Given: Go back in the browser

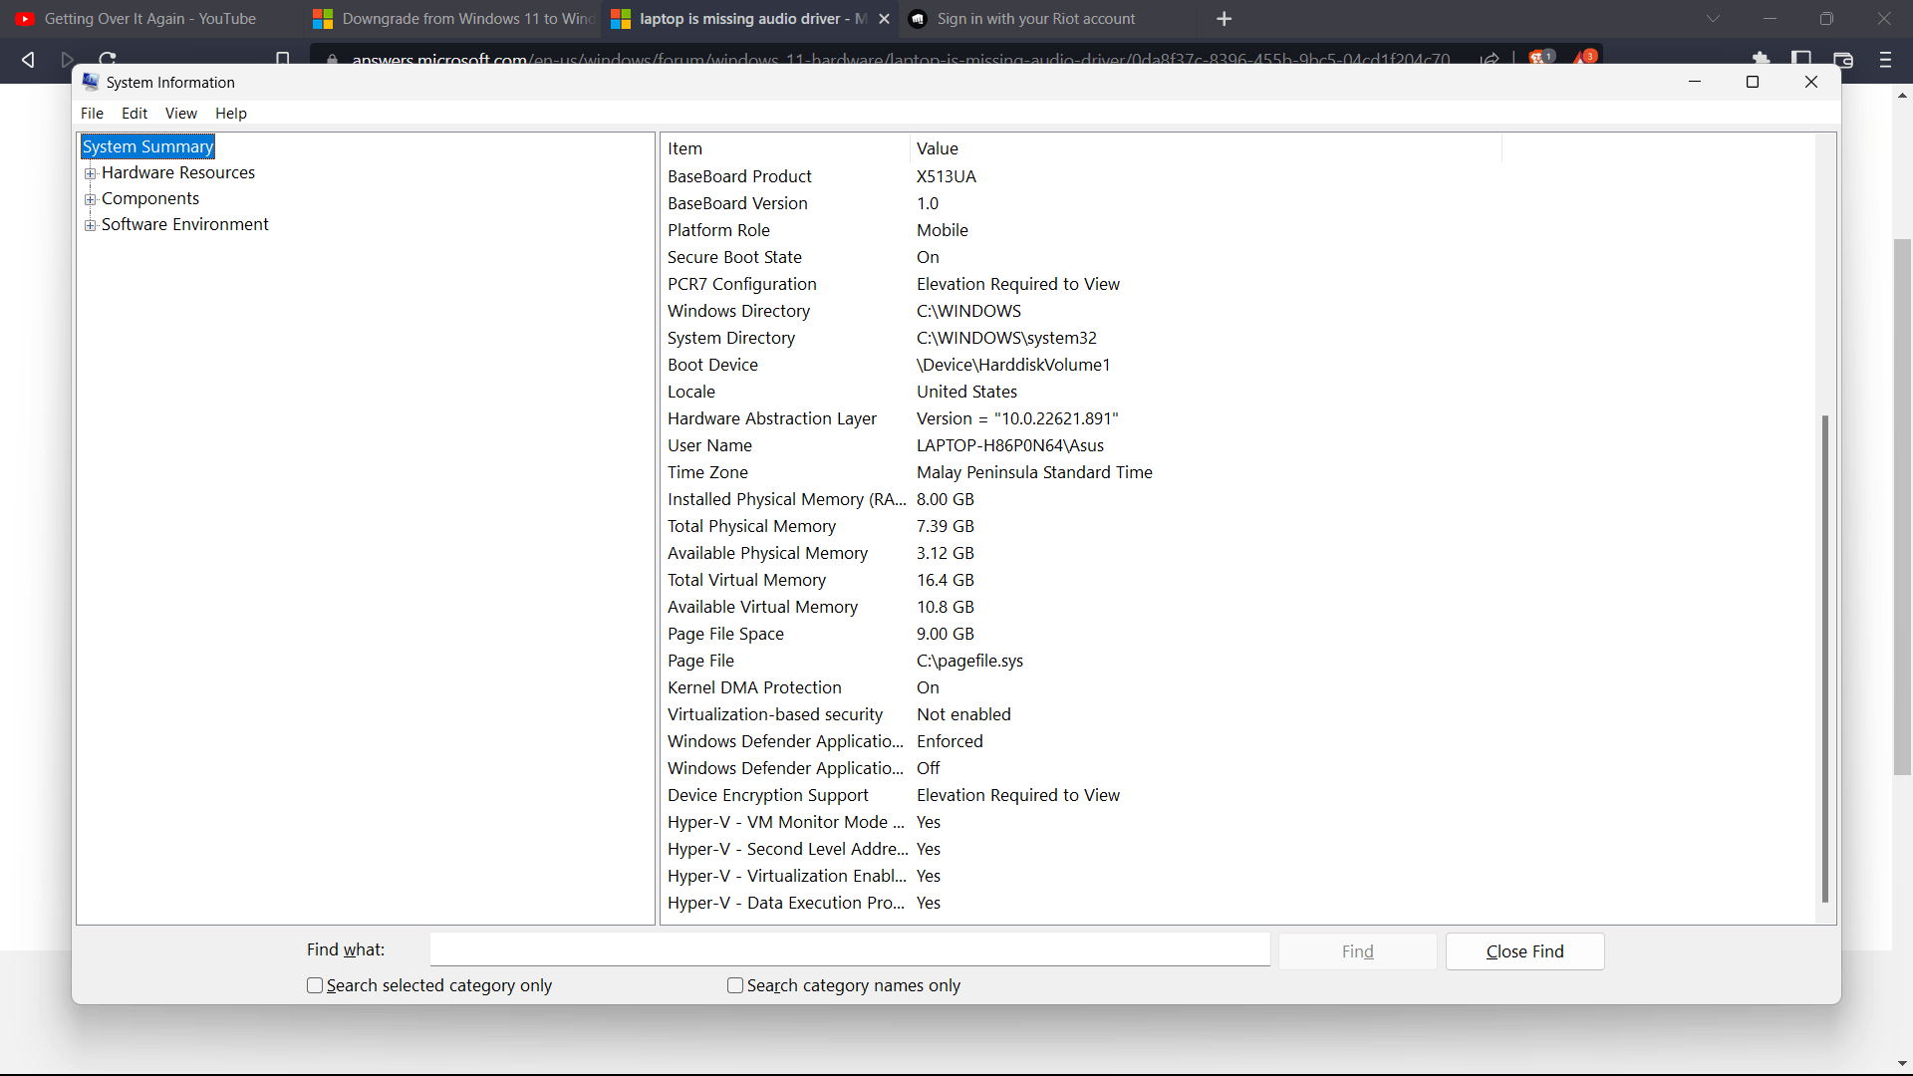Looking at the screenshot, I should click(28, 60).
